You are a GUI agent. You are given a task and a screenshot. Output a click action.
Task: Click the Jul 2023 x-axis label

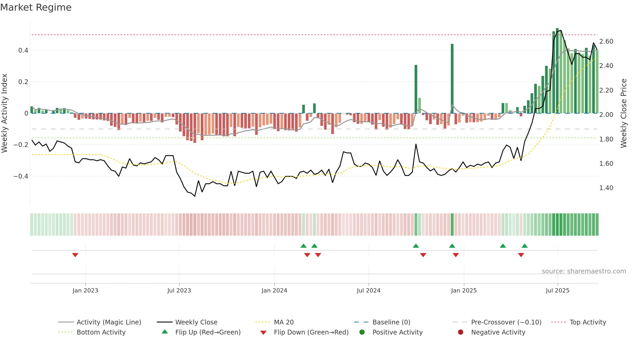point(179,290)
